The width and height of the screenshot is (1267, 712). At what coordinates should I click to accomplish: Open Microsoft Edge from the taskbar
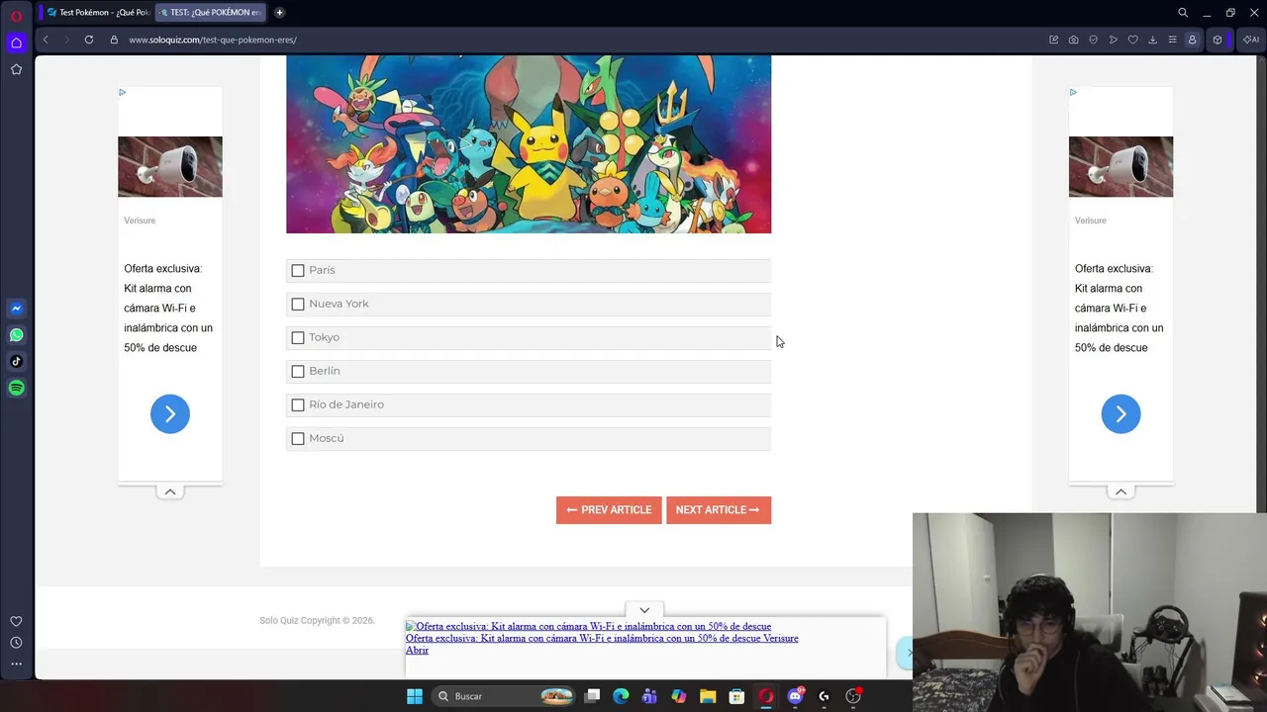621,696
